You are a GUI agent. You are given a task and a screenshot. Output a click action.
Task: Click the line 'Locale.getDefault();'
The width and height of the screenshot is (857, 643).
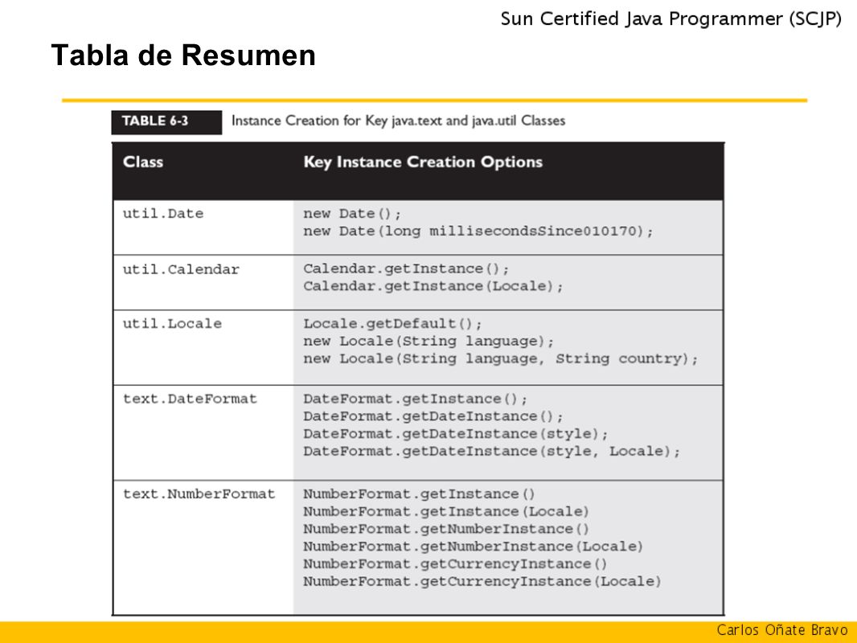[393, 323]
